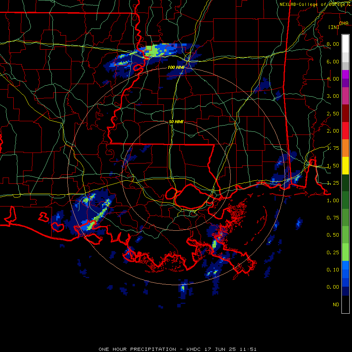Select the 2.50 legend value

pos(333,113)
